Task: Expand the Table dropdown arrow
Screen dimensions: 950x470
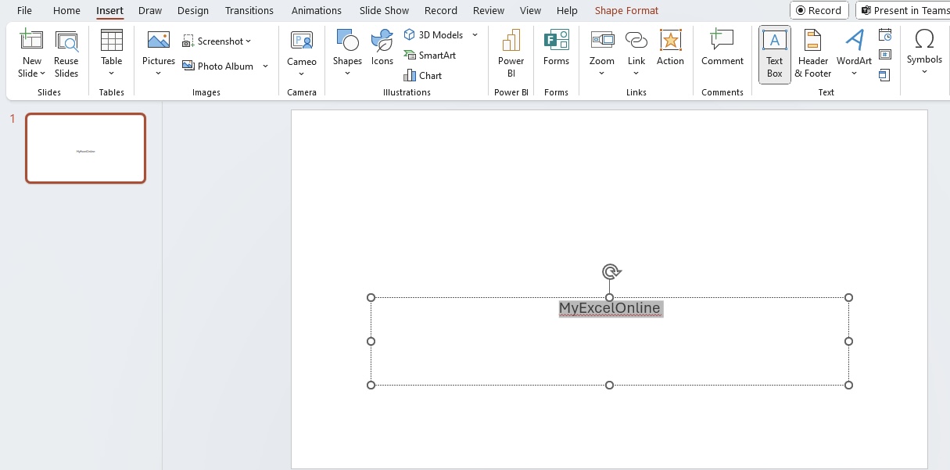Action: (x=112, y=74)
